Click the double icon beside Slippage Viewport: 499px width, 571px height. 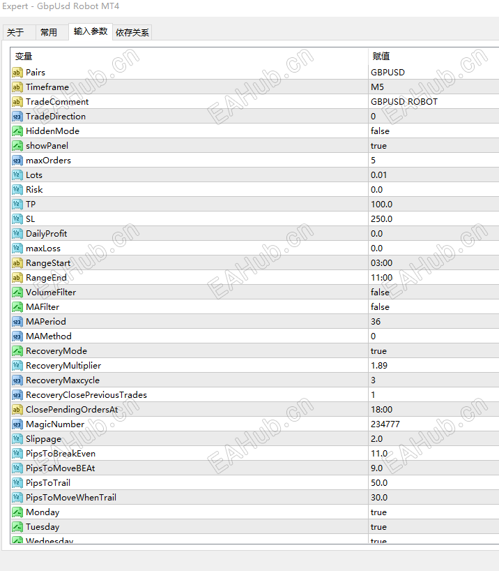[17, 439]
